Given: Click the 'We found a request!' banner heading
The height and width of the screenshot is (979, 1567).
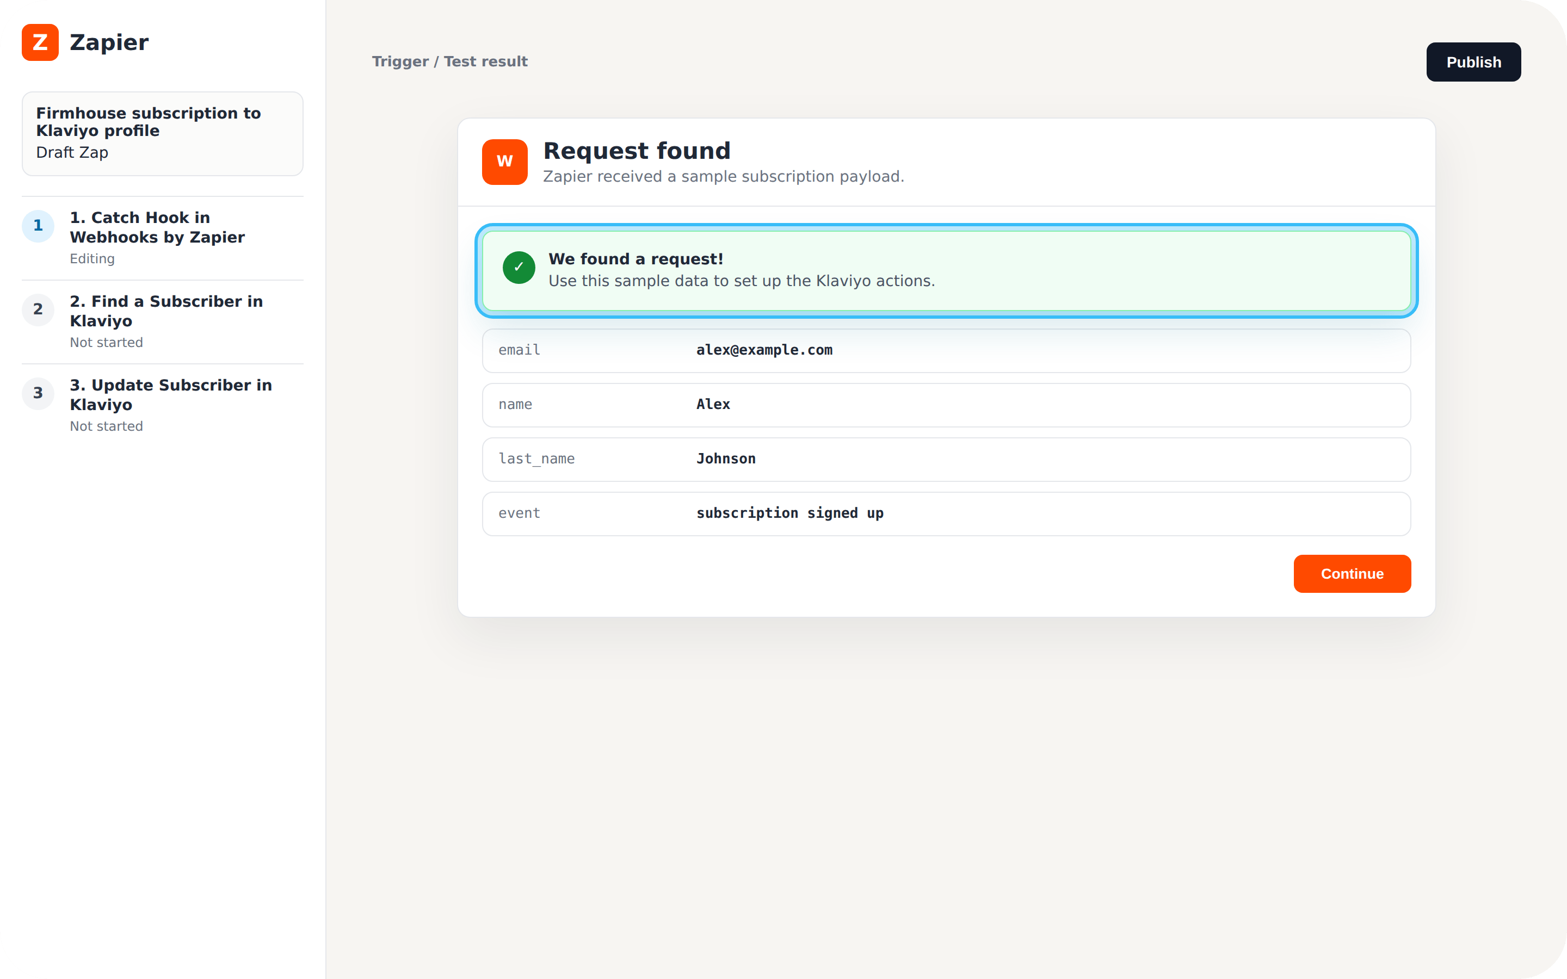Looking at the screenshot, I should coord(635,259).
